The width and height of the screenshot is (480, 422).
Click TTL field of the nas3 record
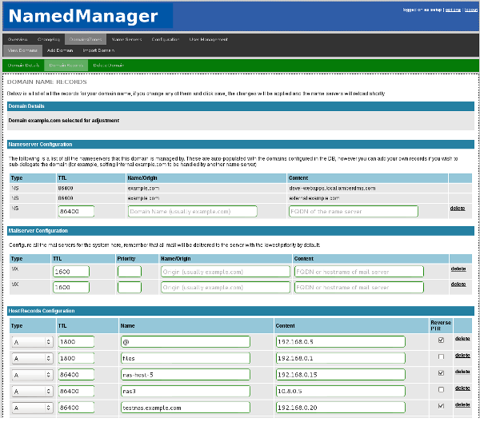76,392
